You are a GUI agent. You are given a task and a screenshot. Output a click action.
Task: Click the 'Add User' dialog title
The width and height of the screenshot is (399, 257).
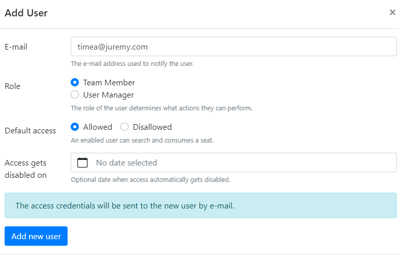(26, 13)
